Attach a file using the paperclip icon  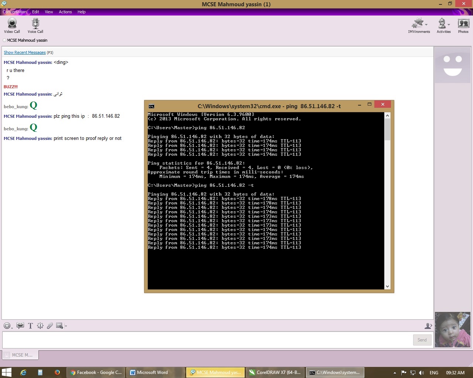pyautogui.click(x=50, y=326)
